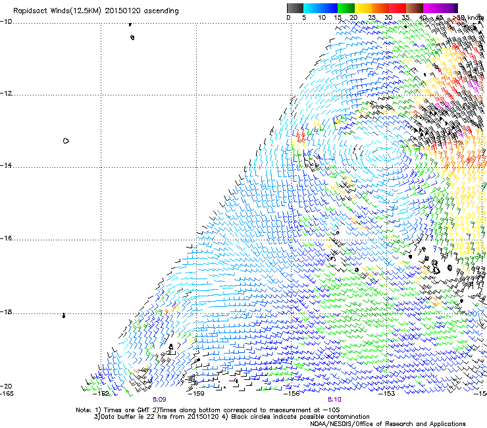Screen dimensions: 487x428
Task: Click the latitude label -14
Action: click(x=6, y=165)
